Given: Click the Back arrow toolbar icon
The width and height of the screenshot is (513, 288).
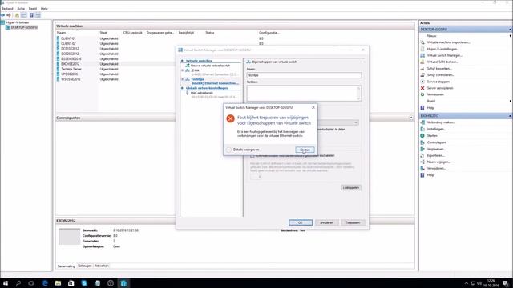Looking at the screenshot, I should 3,15.
